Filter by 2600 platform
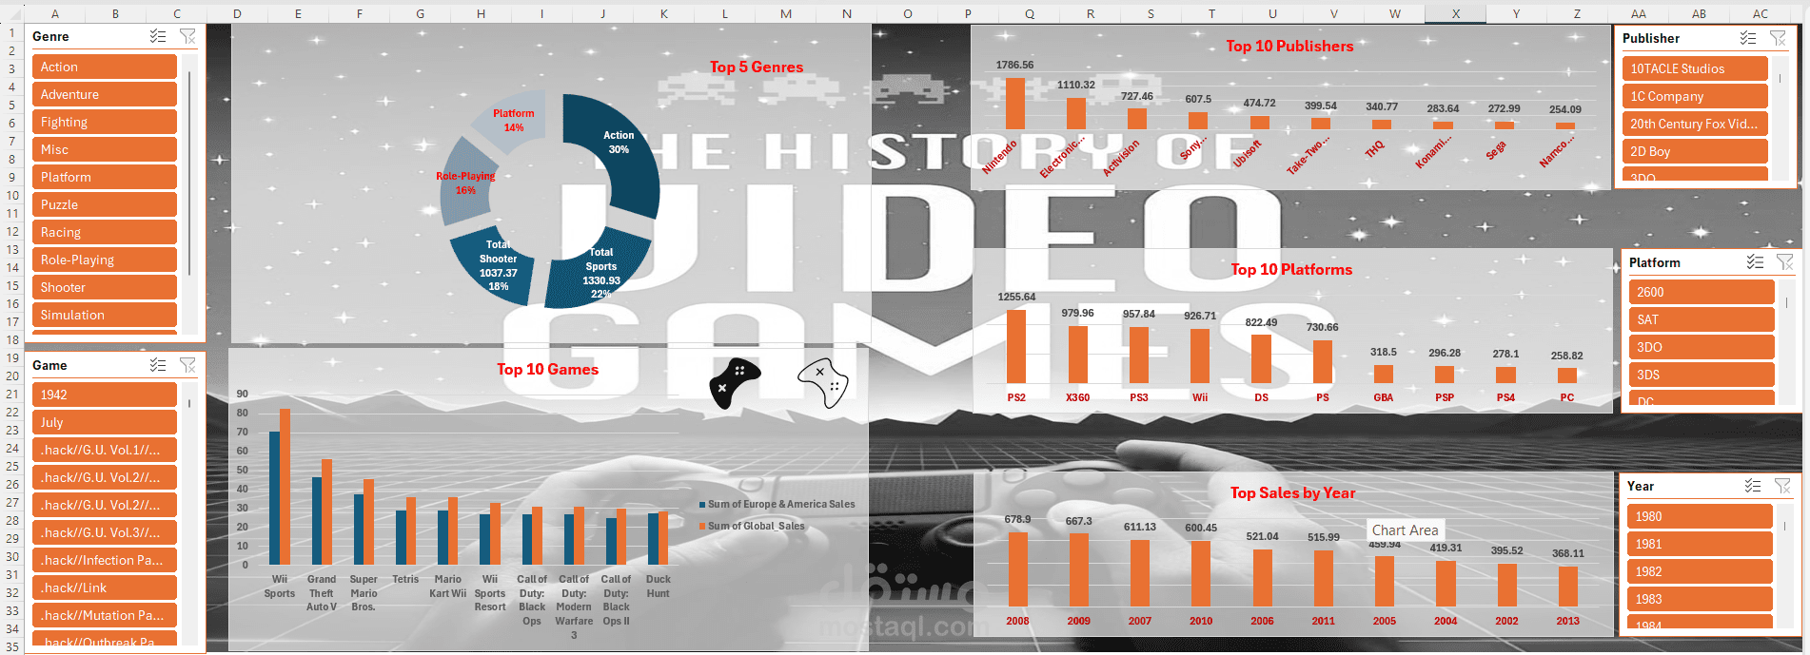 point(1702,292)
